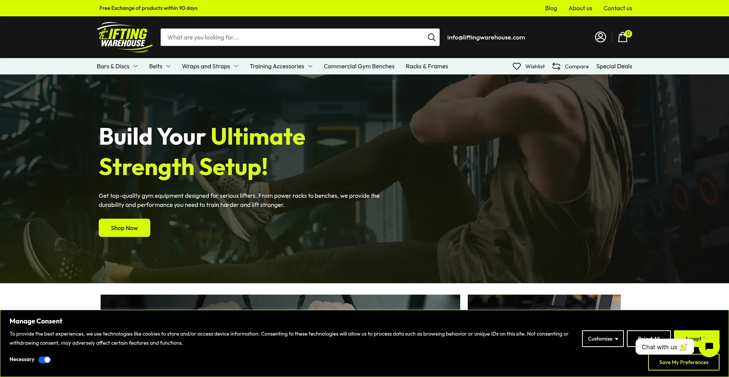Expand the Wraps and Straps menu
The height and width of the screenshot is (377, 729).
click(x=210, y=66)
